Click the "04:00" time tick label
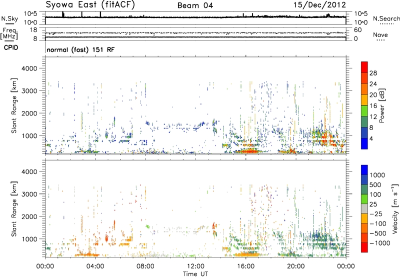This screenshot has width=400, height=277. 95,266
